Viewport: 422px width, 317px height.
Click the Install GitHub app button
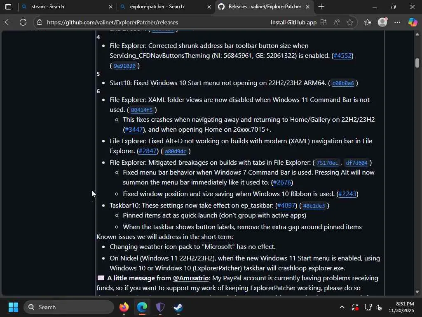point(293,22)
